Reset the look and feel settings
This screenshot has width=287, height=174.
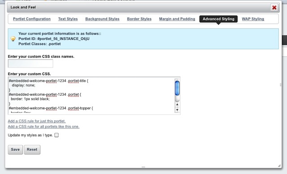coord(32,150)
